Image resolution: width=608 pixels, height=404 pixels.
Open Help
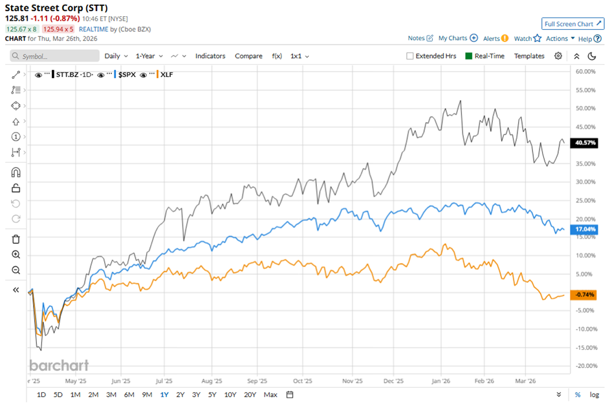click(x=590, y=39)
